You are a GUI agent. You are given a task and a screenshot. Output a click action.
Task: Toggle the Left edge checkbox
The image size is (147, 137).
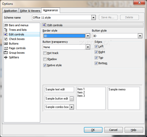point(96,46)
